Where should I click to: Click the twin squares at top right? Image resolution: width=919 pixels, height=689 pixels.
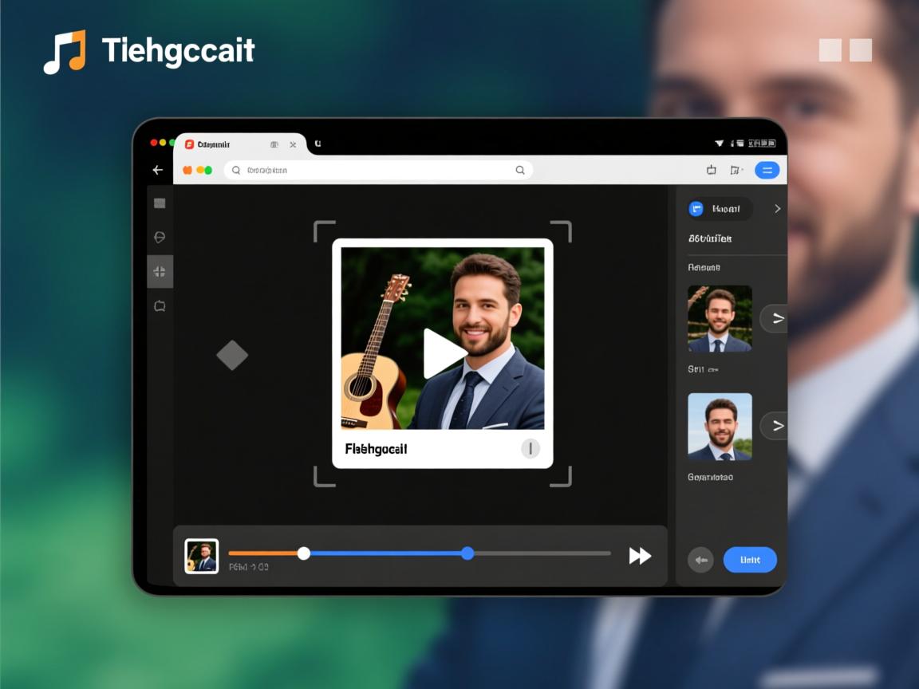tap(845, 50)
